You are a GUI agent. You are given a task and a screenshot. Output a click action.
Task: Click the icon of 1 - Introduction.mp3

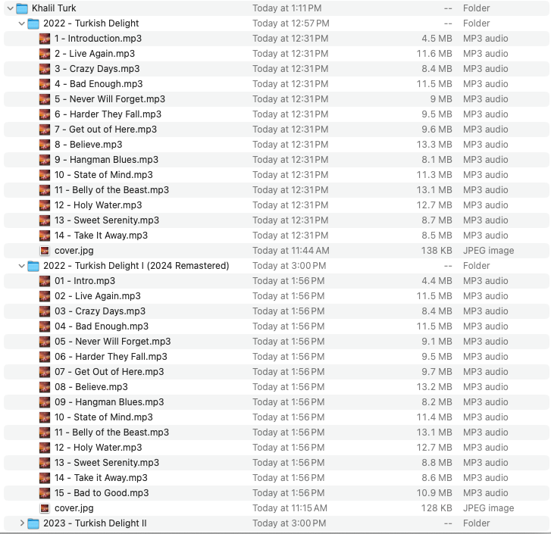(x=45, y=39)
